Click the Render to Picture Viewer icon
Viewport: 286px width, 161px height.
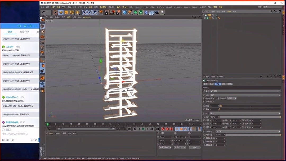112,12
